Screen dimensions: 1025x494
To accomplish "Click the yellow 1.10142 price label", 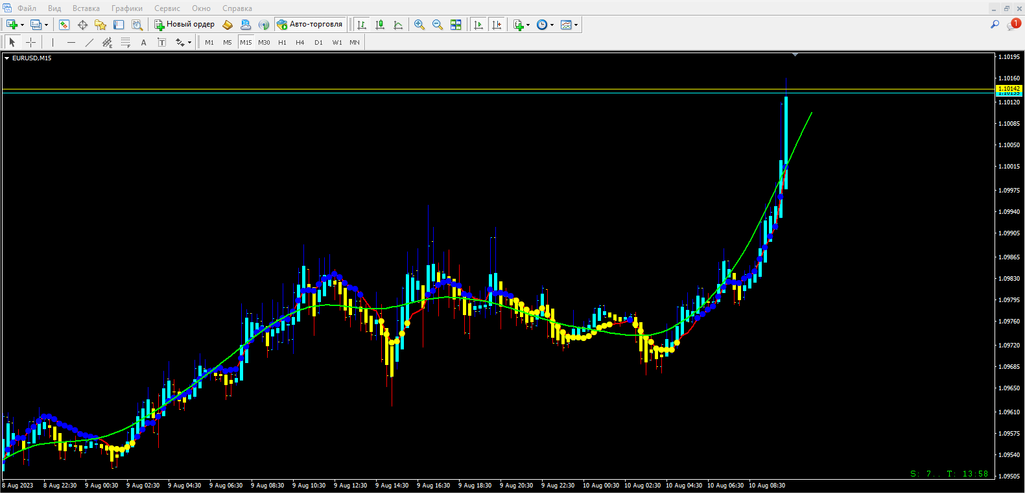I will [1008, 88].
